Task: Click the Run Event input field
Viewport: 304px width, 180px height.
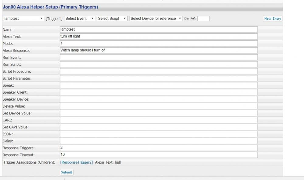Action: 159,57
